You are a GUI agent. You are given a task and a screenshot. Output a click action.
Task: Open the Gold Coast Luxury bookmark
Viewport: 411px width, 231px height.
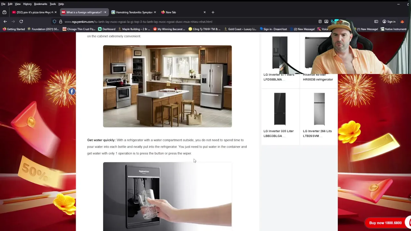pos(240,29)
